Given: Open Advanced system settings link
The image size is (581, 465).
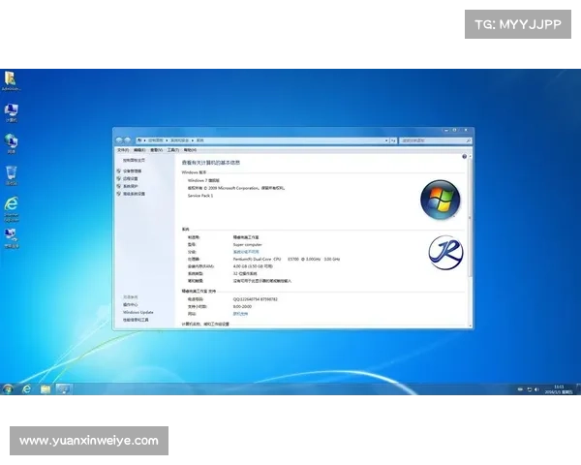Looking at the screenshot, I should click(x=134, y=194).
